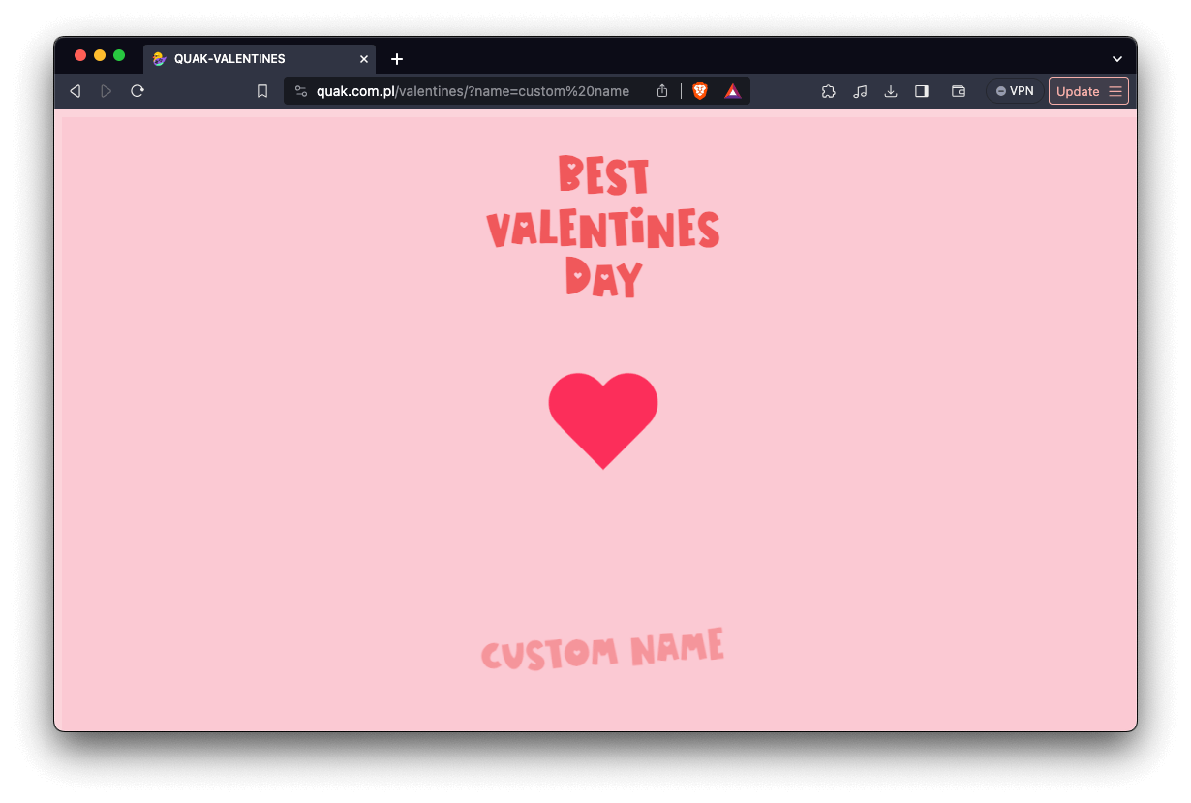This screenshot has height=803, width=1191.
Task: View browser Downloads
Action: pos(891,90)
